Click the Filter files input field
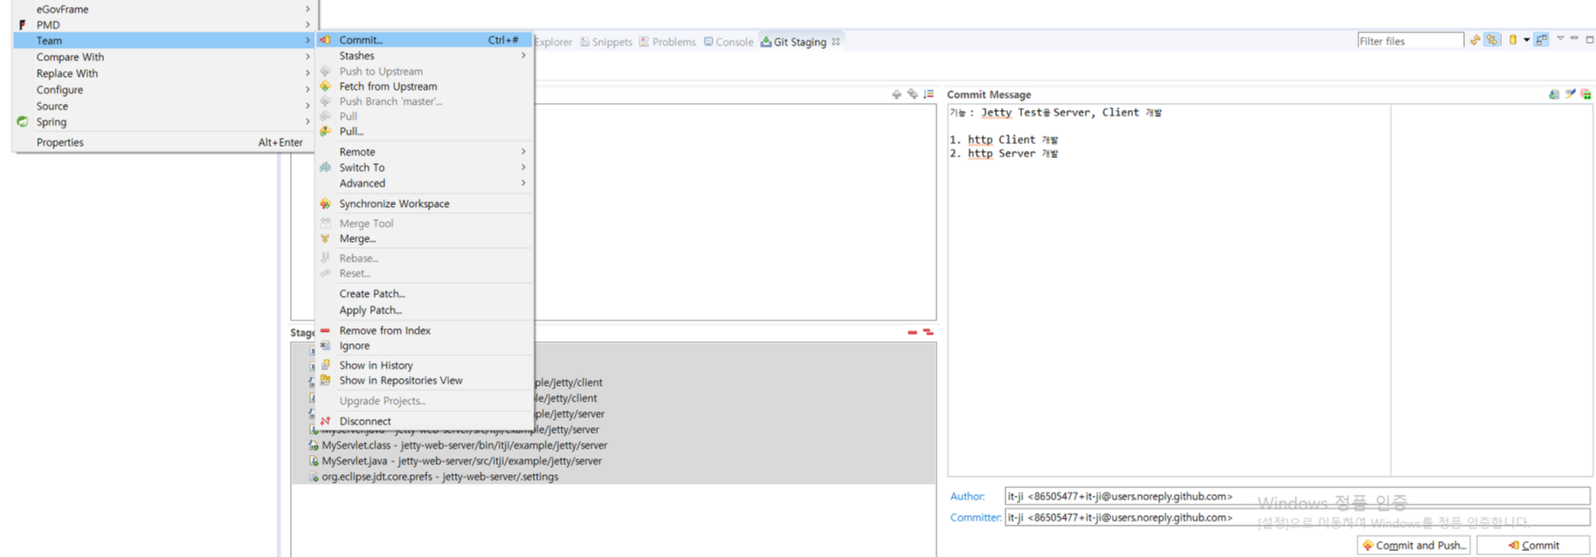1596x557 pixels. point(1410,41)
